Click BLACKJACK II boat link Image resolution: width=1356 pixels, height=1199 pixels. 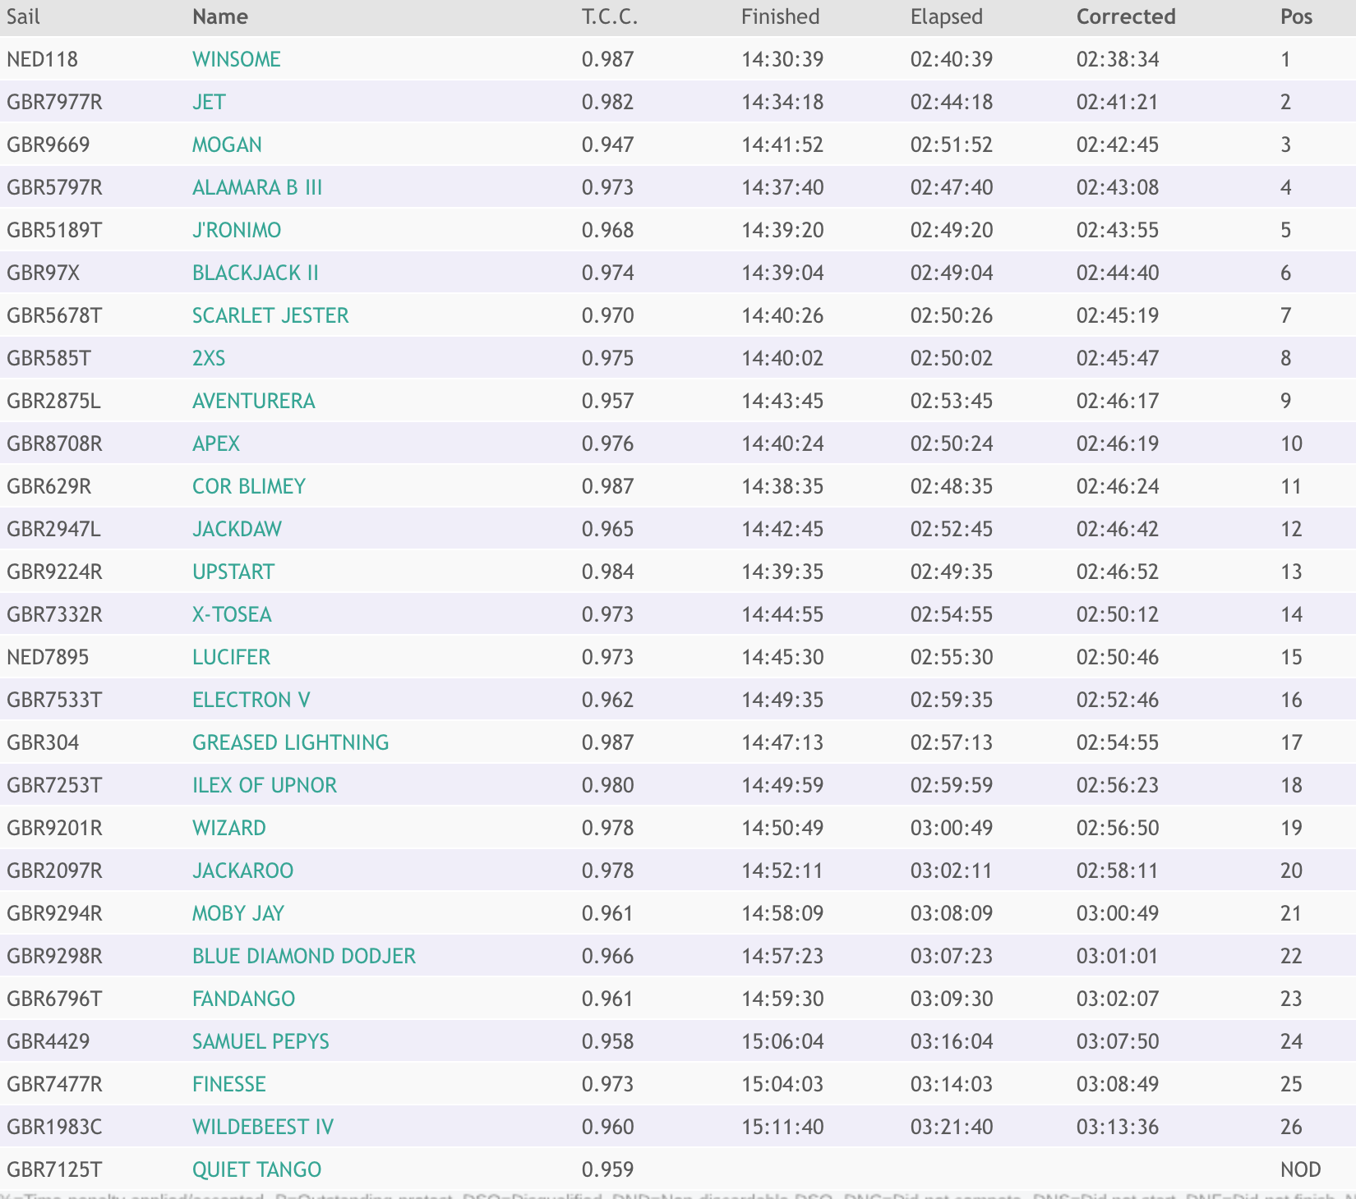click(x=255, y=273)
